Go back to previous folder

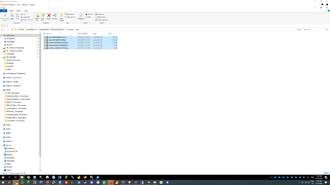(x=2, y=30)
